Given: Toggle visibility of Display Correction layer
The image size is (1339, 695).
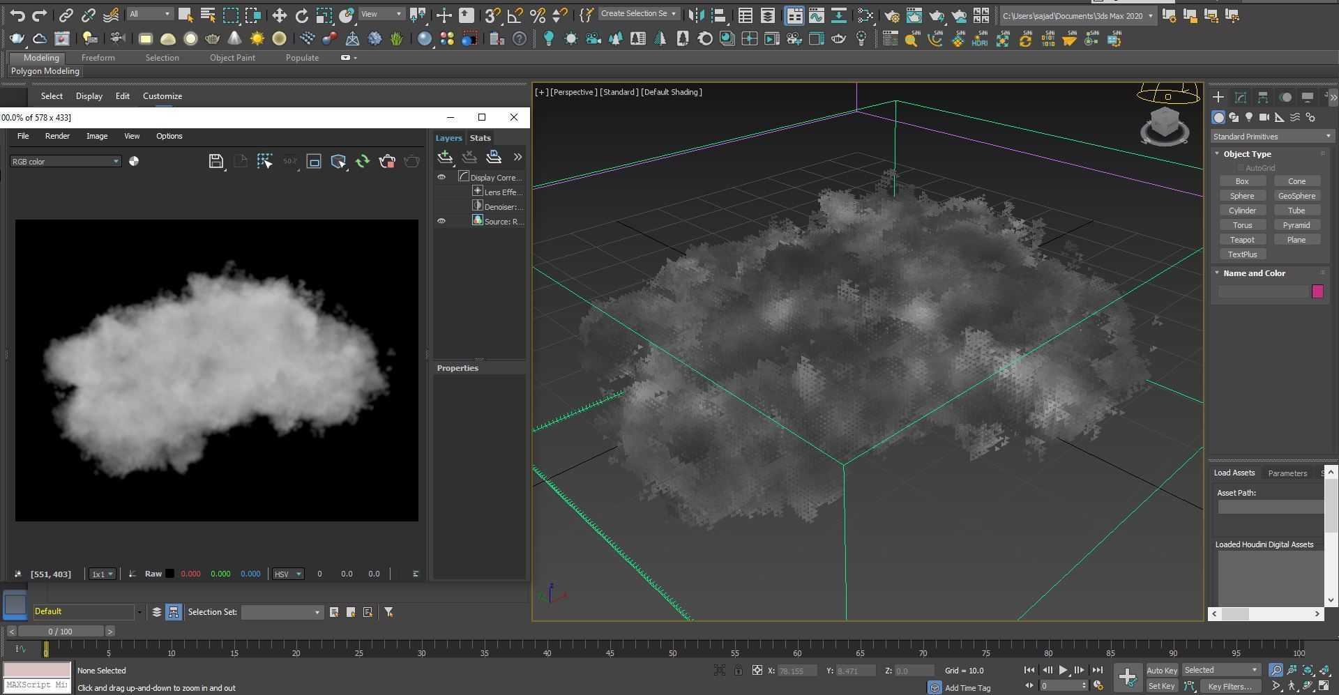Looking at the screenshot, I should [x=441, y=177].
